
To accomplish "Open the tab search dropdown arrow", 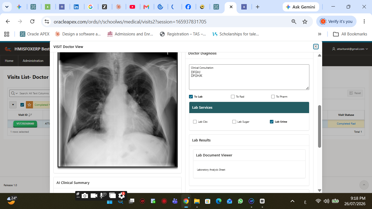I will point(7,7).
